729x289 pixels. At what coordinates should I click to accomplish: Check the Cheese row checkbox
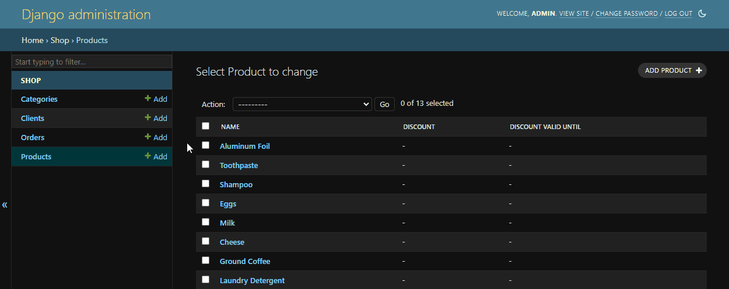[x=205, y=241]
